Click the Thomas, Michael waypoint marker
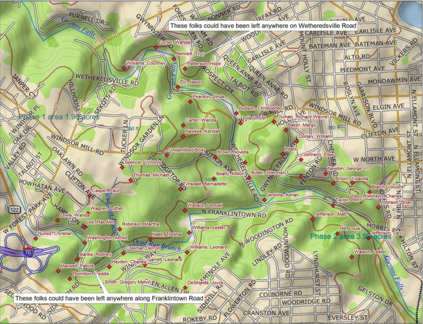 (x=130, y=180)
